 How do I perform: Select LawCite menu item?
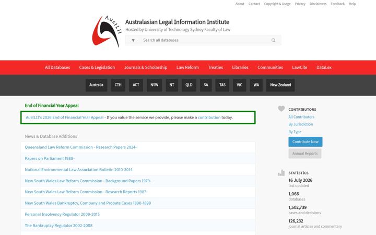click(x=300, y=67)
